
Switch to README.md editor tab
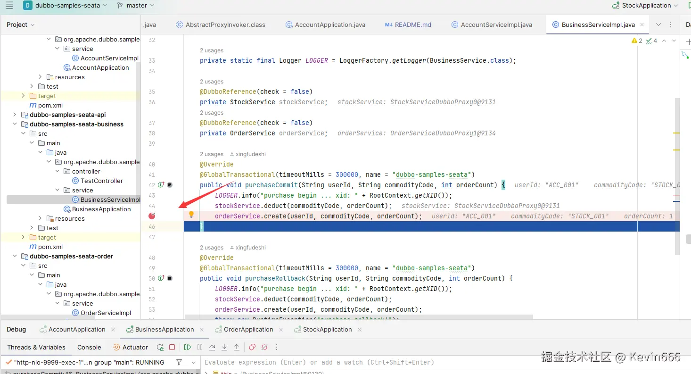[x=408, y=25]
